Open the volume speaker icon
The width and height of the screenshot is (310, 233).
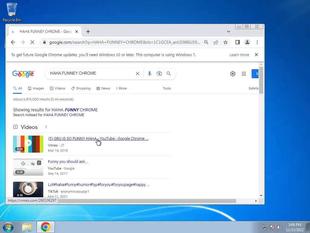tap(279, 227)
